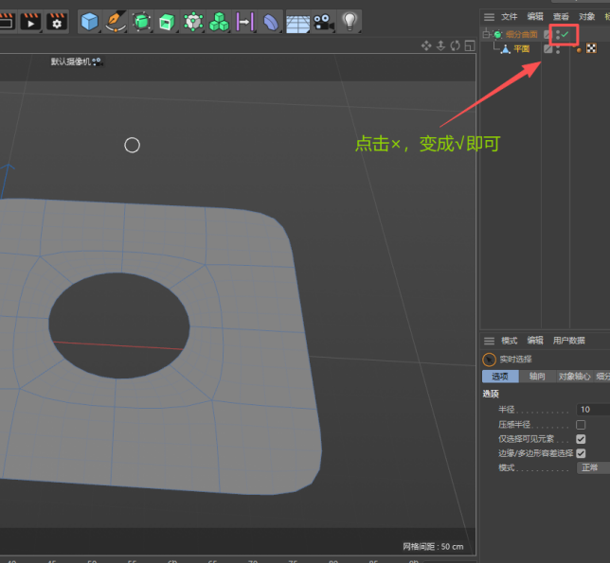Select the 细分曲面 object in tree
This screenshot has width=610, height=563.
pos(521,35)
